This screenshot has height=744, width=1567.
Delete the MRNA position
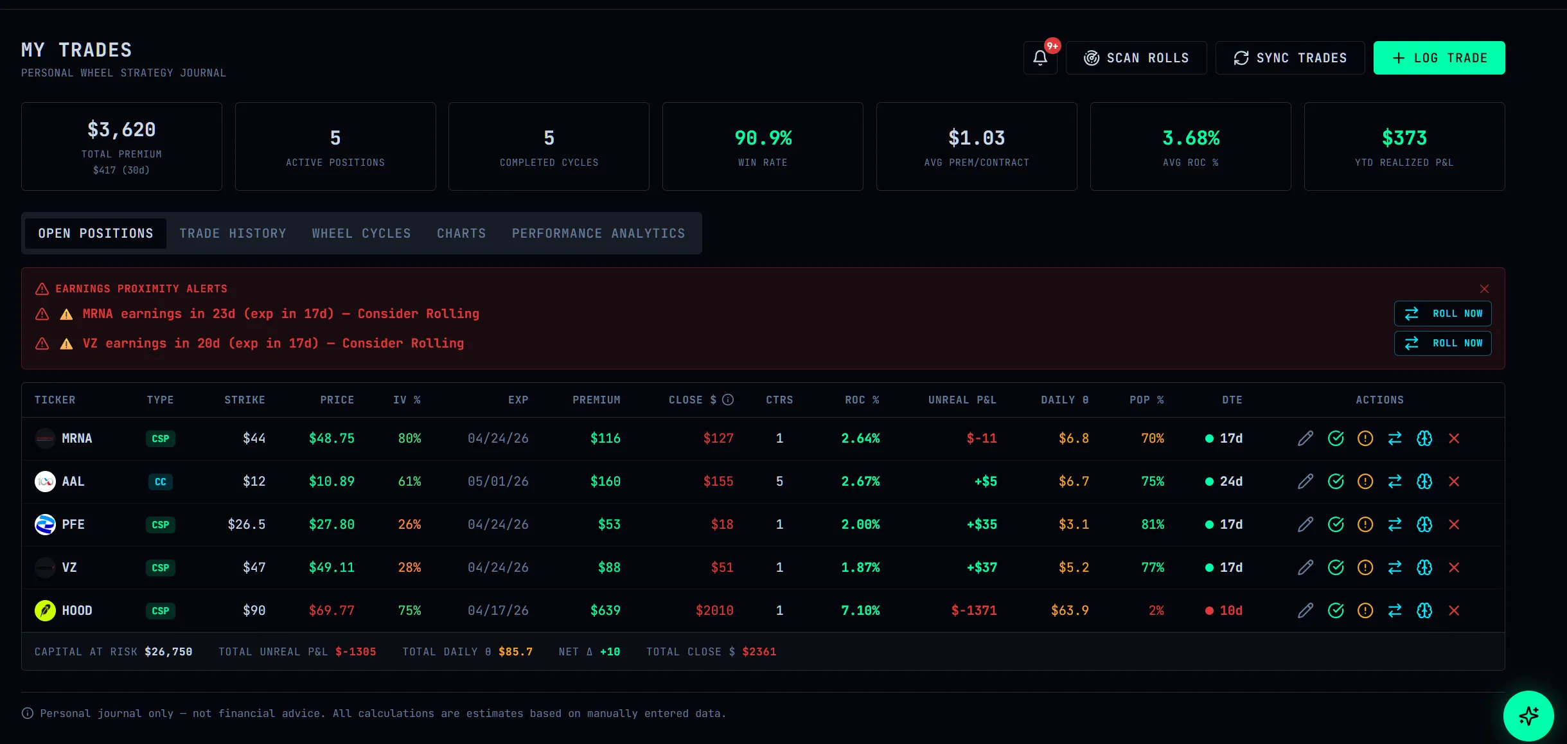1454,438
